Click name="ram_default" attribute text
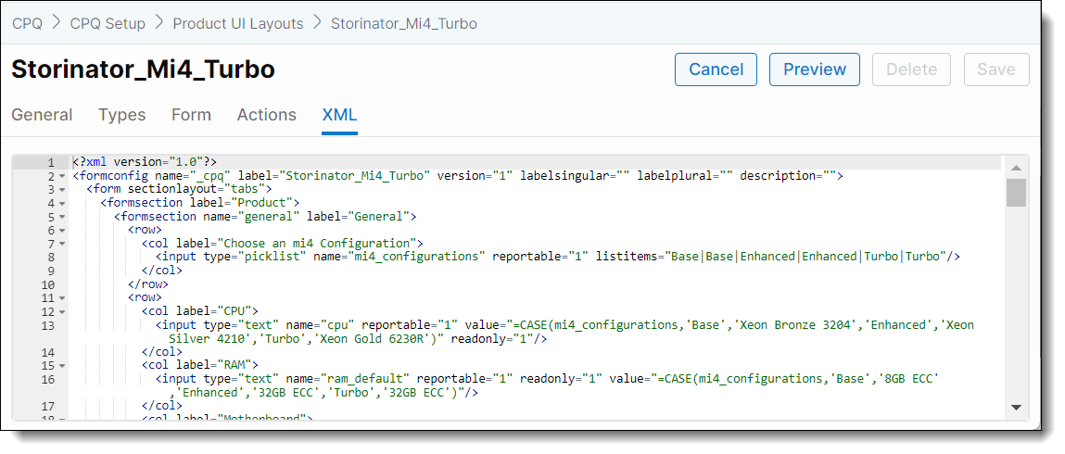 (348, 379)
